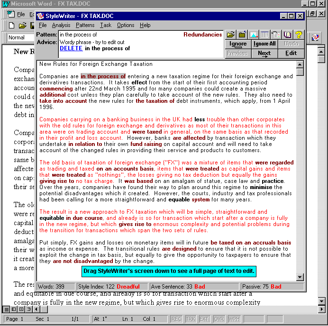
Task: Click the Next button
Action: [264, 54]
